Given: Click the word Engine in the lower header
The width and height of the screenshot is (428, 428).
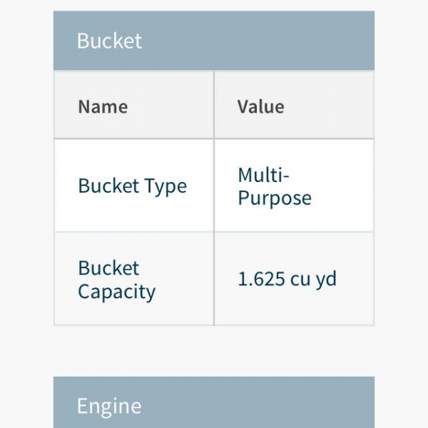Looking at the screenshot, I should [x=109, y=407].
